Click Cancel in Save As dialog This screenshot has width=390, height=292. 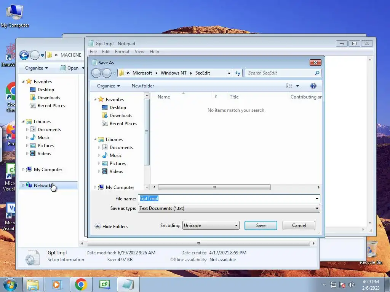[x=299, y=225]
